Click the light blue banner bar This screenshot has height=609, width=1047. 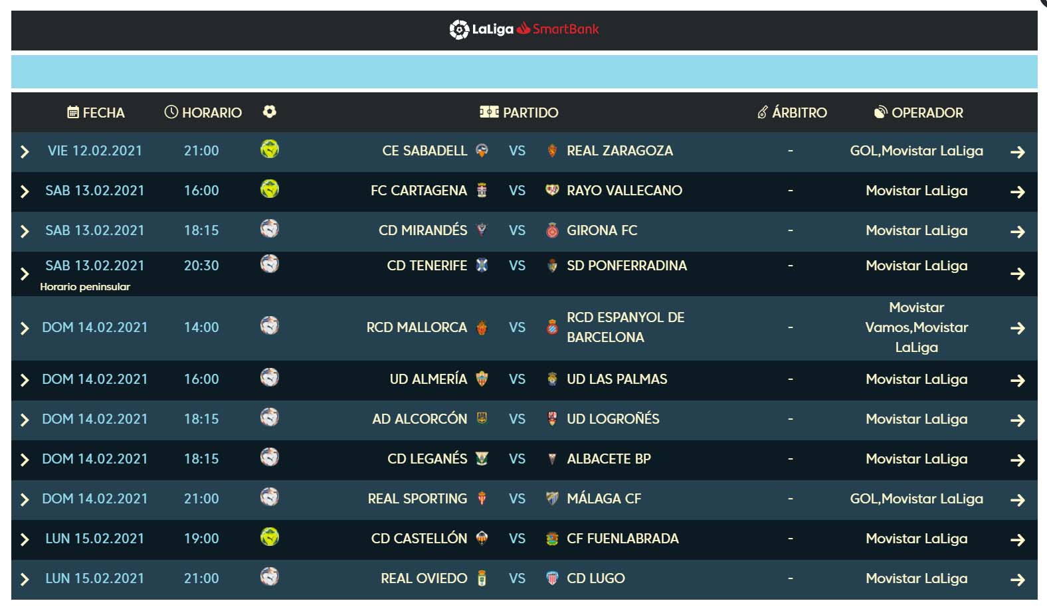(524, 72)
